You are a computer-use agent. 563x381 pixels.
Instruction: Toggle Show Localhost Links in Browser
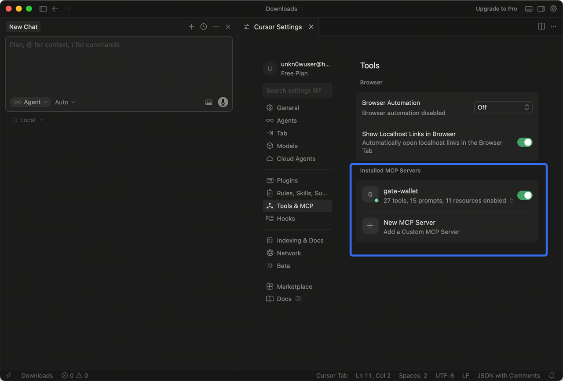click(x=525, y=142)
